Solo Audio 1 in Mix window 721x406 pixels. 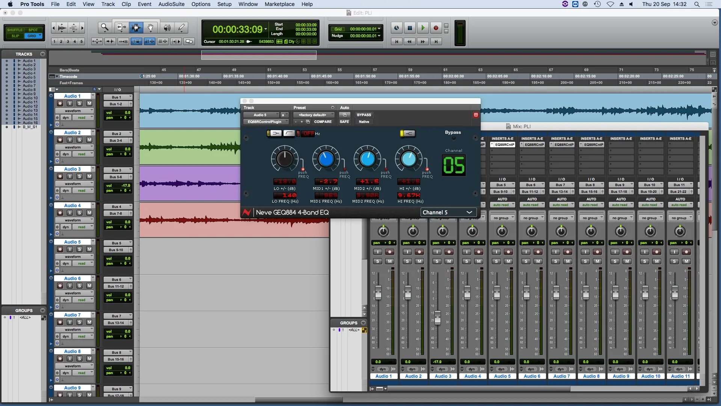(x=377, y=261)
